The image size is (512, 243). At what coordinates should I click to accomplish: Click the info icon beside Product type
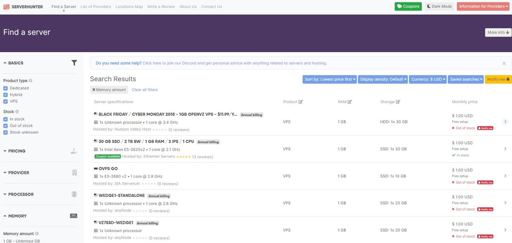pos(30,81)
